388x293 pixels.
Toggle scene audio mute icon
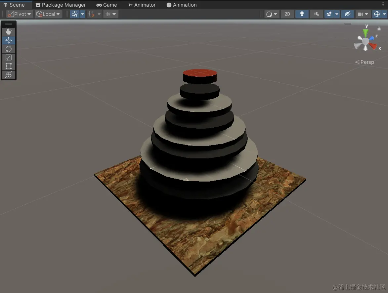click(317, 14)
